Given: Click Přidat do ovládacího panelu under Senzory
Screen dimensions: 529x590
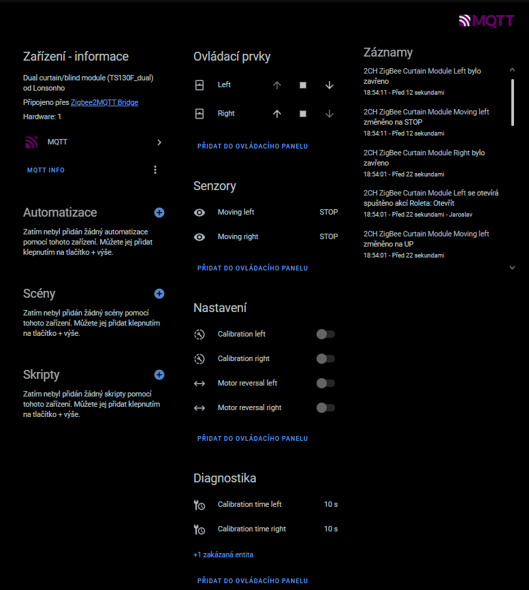Looking at the screenshot, I should [x=253, y=268].
